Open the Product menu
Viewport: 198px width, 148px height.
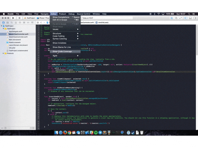pos(62,14)
